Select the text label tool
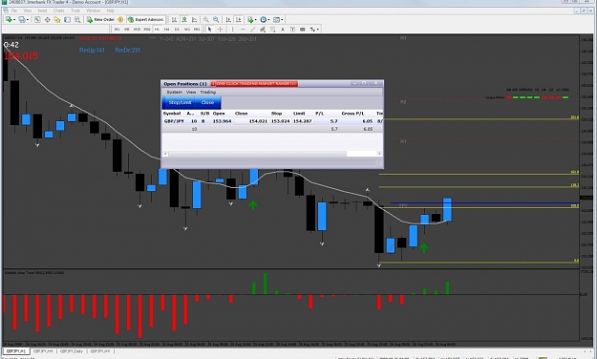 click(292, 29)
